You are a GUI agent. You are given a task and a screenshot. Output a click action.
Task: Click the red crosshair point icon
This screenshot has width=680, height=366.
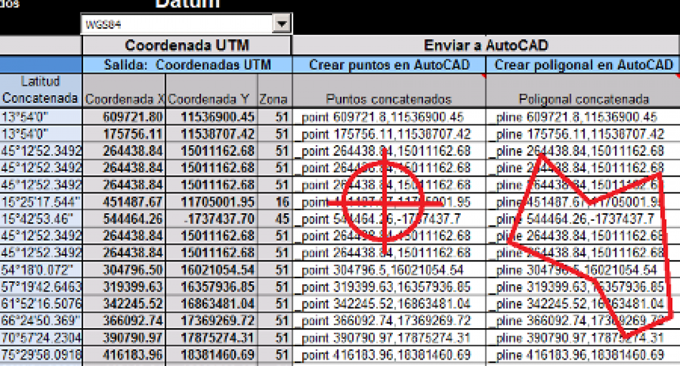pos(384,202)
